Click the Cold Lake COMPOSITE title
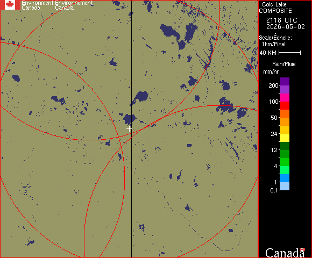Viewport: 312px width, 258px height. pyautogui.click(x=275, y=8)
